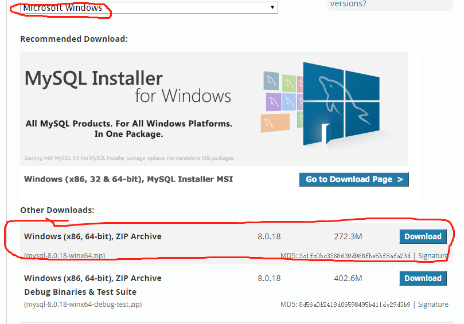
Task: Select filename '(mysql-8.0.18-winx64-debug-test.zip)'
Action: click(x=83, y=304)
